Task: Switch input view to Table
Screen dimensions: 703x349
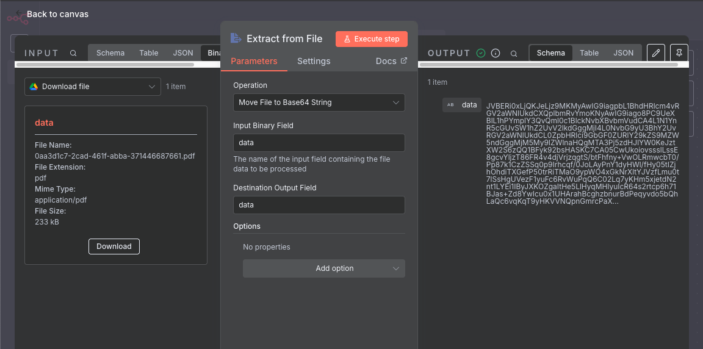Action: (148, 53)
